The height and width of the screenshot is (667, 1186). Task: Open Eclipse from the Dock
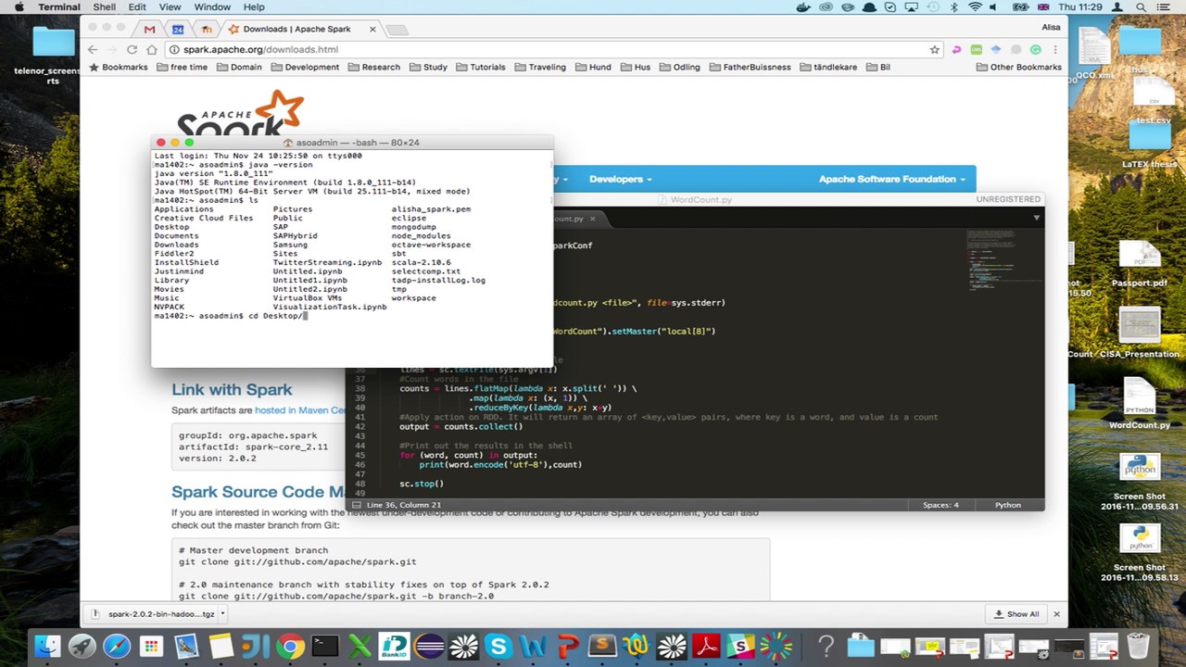(429, 646)
